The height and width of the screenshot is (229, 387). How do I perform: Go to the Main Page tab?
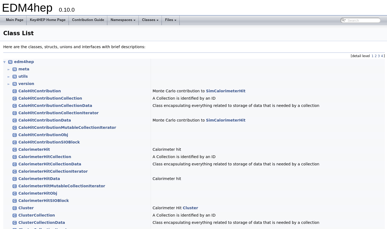pos(15,20)
